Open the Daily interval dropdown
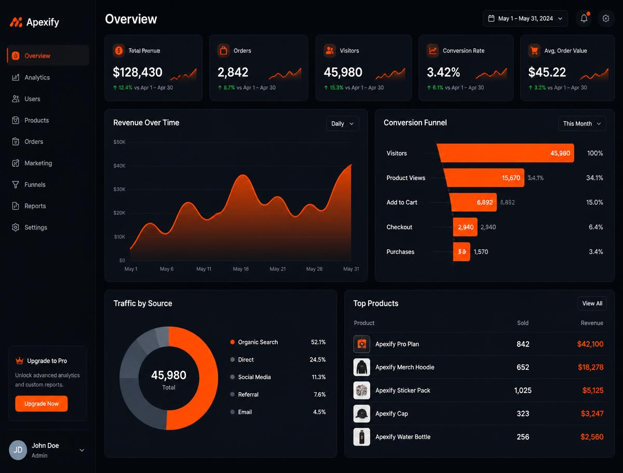 tap(343, 123)
